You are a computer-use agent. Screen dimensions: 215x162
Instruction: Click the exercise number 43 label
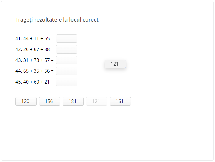pyautogui.click(x=18, y=60)
